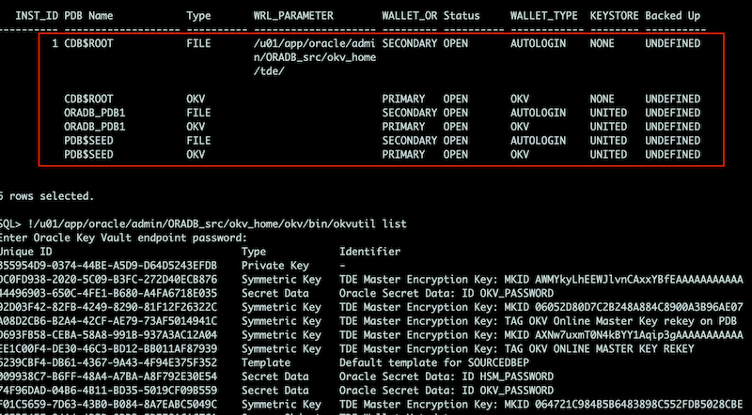The height and width of the screenshot is (415, 752).
Task: Click the OKV type in the ORADB_PDB1 row
Action: 196,127
